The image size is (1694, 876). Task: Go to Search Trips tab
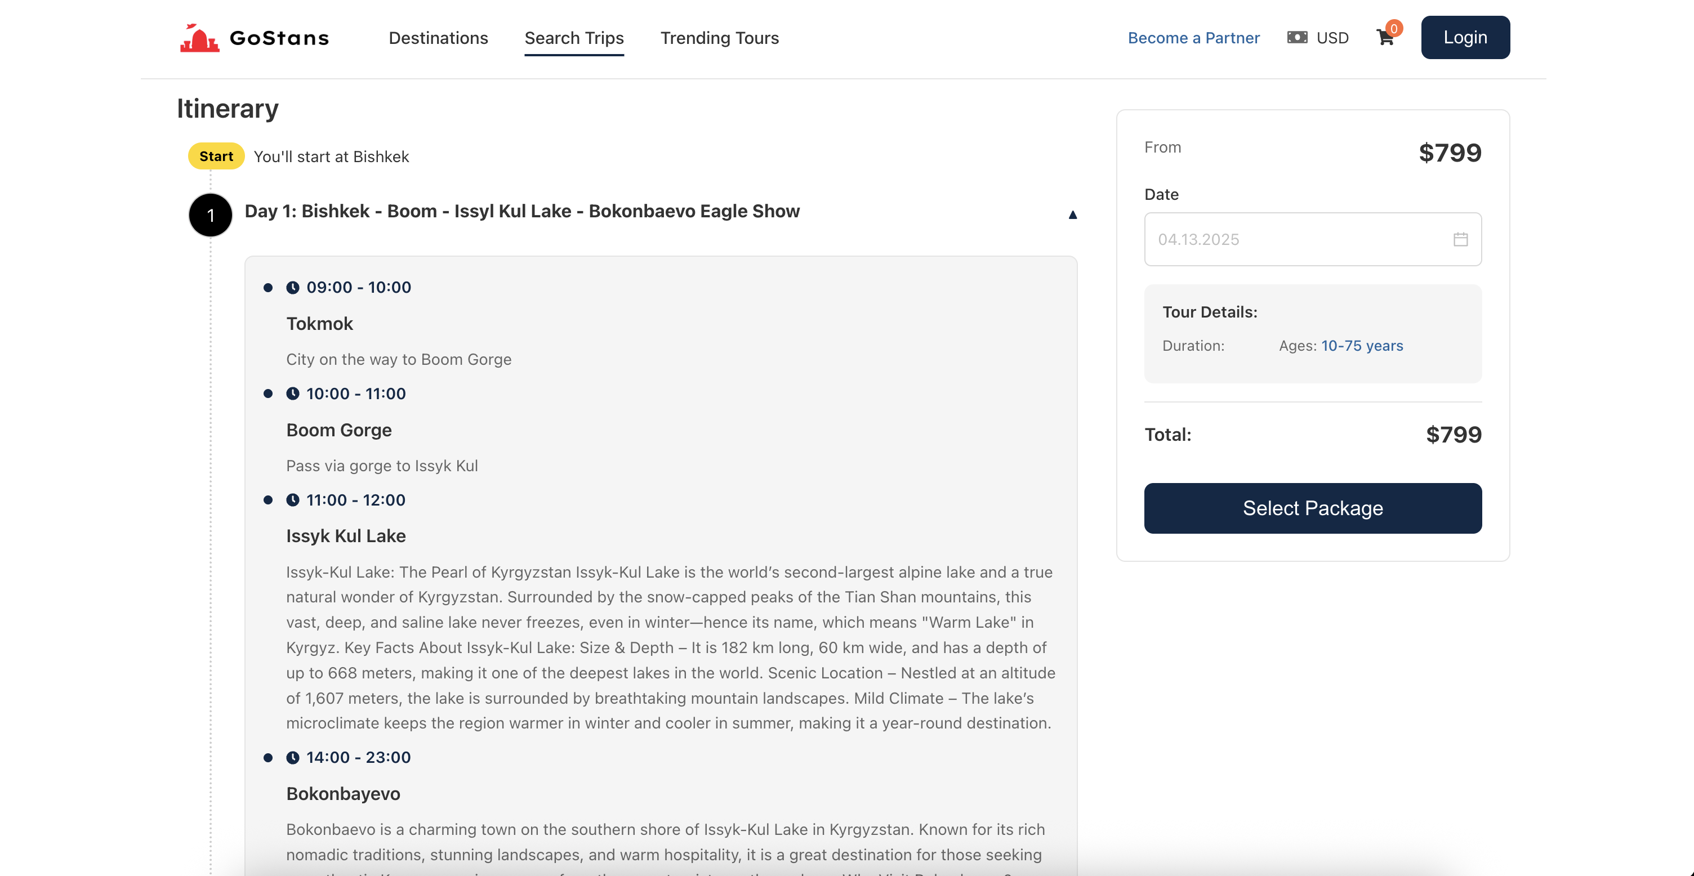coord(573,38)
